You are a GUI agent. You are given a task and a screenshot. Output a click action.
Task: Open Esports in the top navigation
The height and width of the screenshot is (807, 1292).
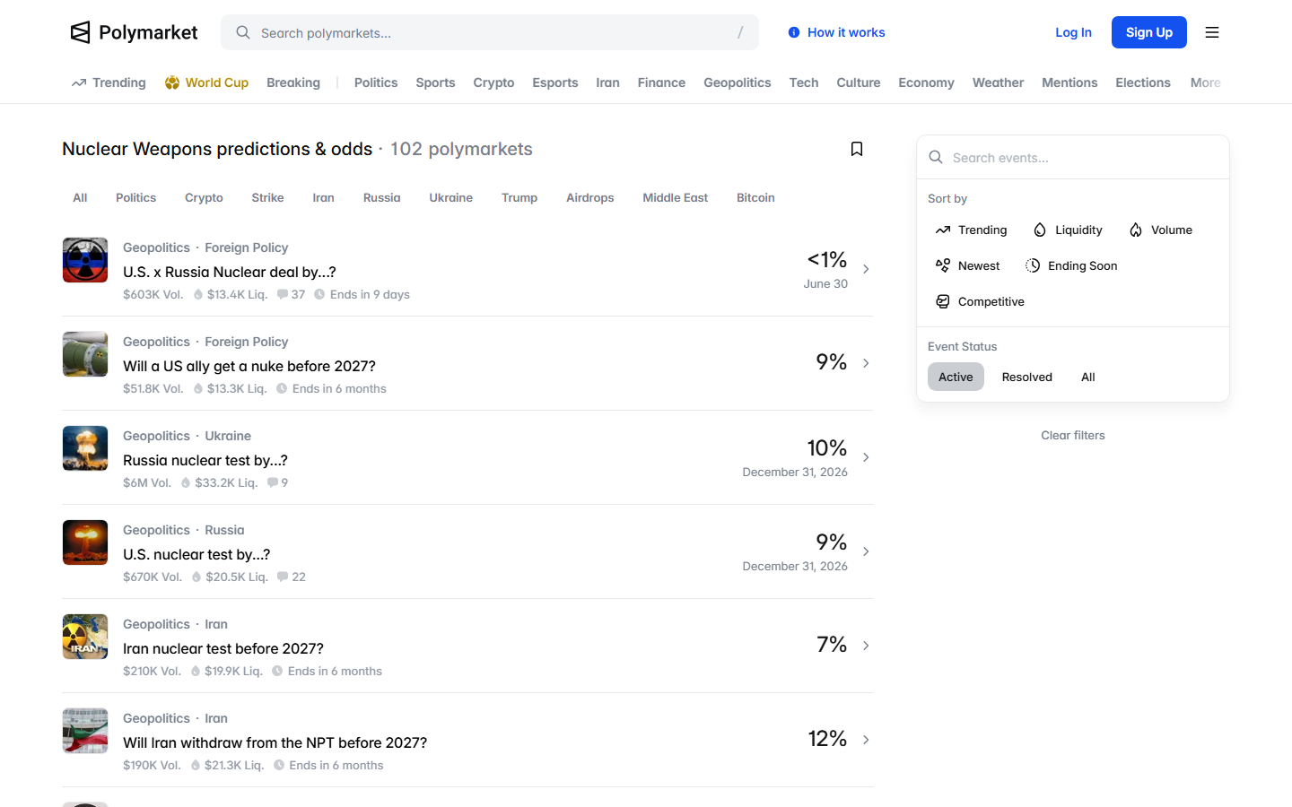[x=555, y=82]
